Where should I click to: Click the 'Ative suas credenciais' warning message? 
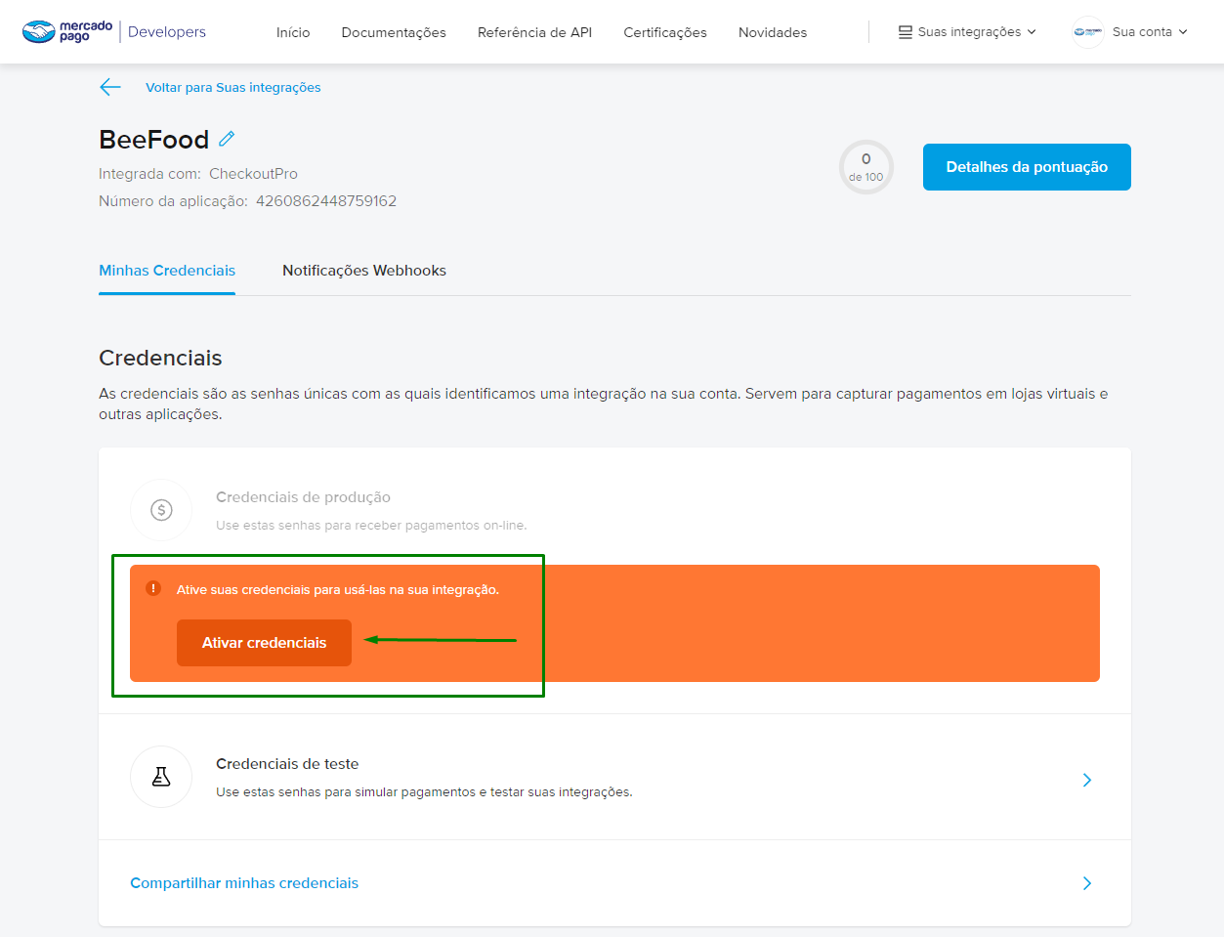(338, 589)
